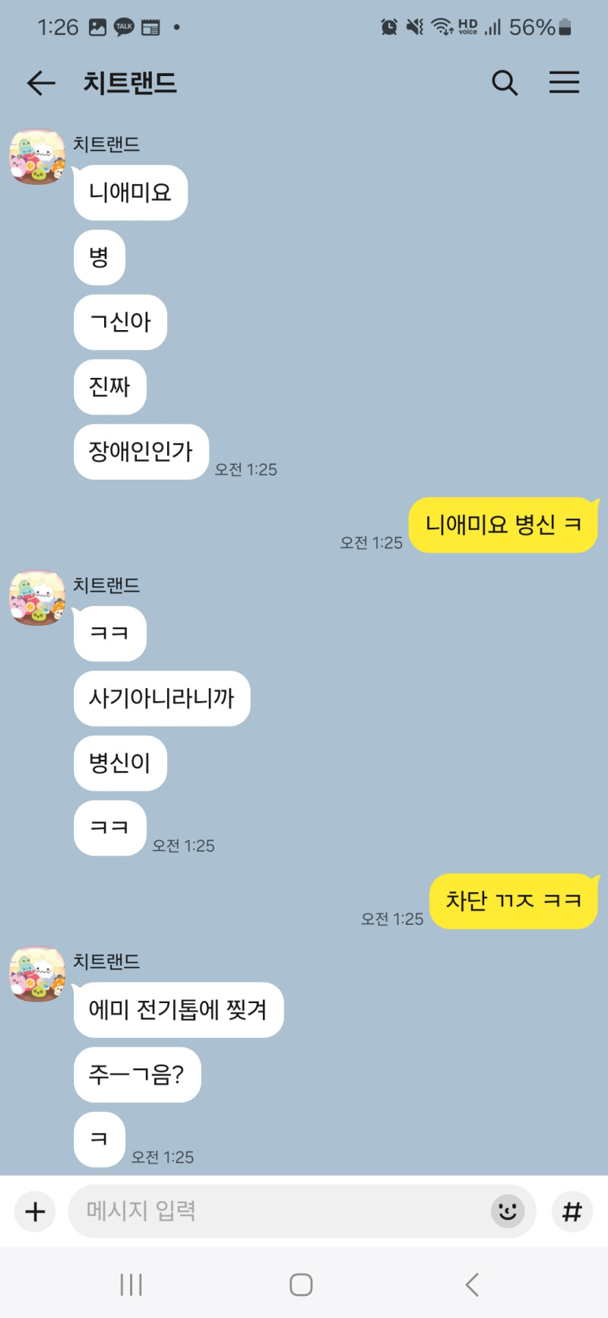Screen dimensions: 608x1318
Task: Tap the 장애인인가 message bubble
Action: (x=141, y=452)
